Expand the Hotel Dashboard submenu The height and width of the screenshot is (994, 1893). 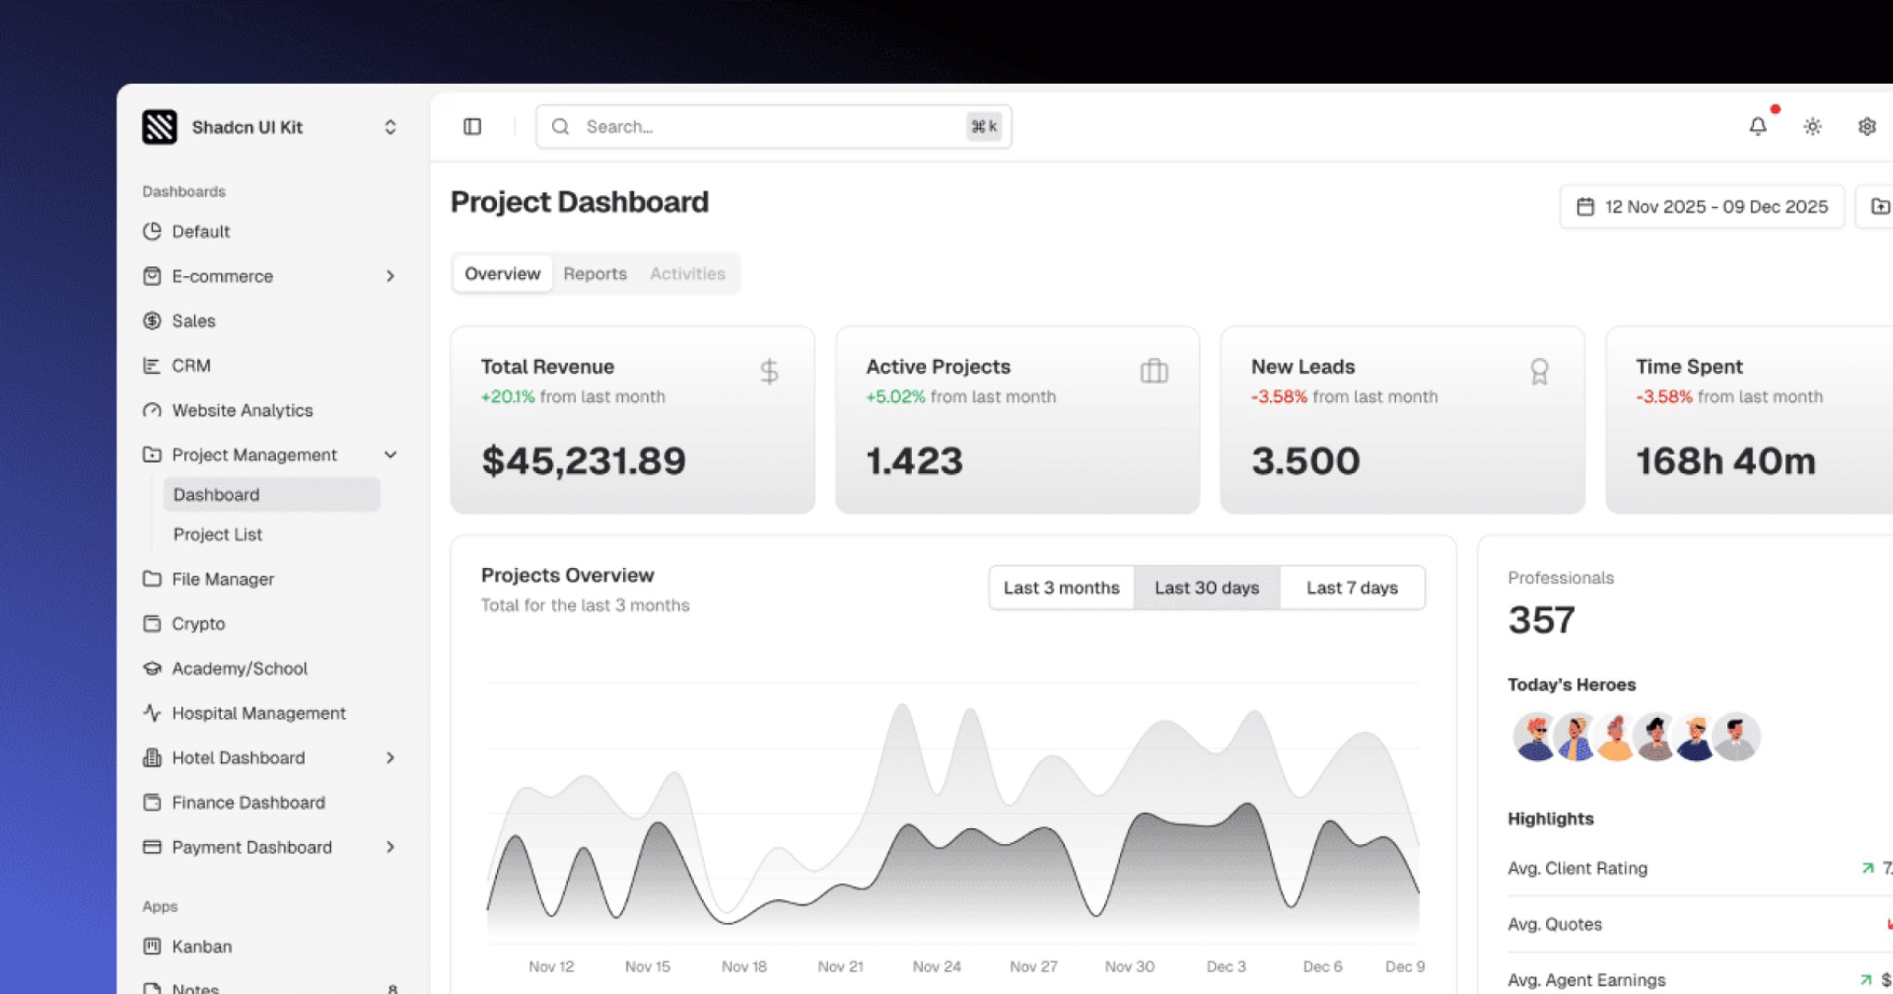click(x=391, y=757)
